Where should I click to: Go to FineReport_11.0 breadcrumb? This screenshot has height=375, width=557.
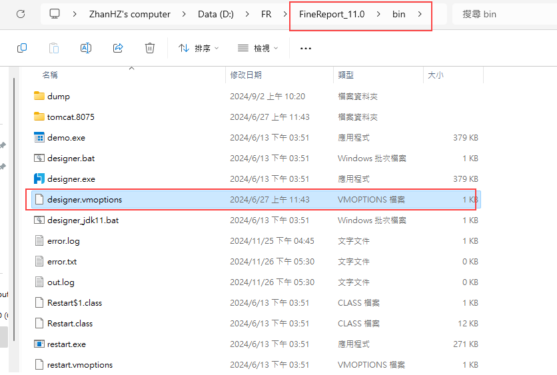[x=332, y=14]
